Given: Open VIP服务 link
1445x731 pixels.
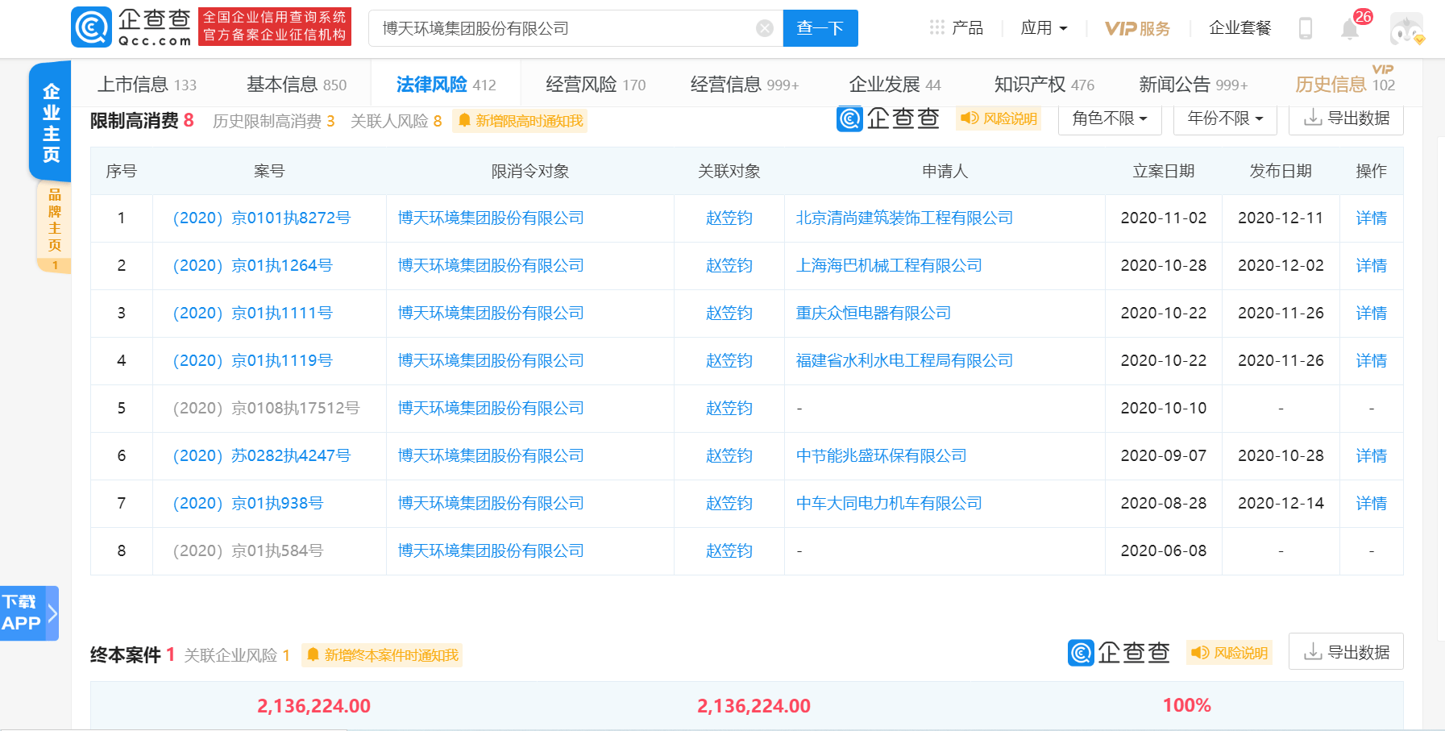Looking at the screenshot, I should 1137,28.
